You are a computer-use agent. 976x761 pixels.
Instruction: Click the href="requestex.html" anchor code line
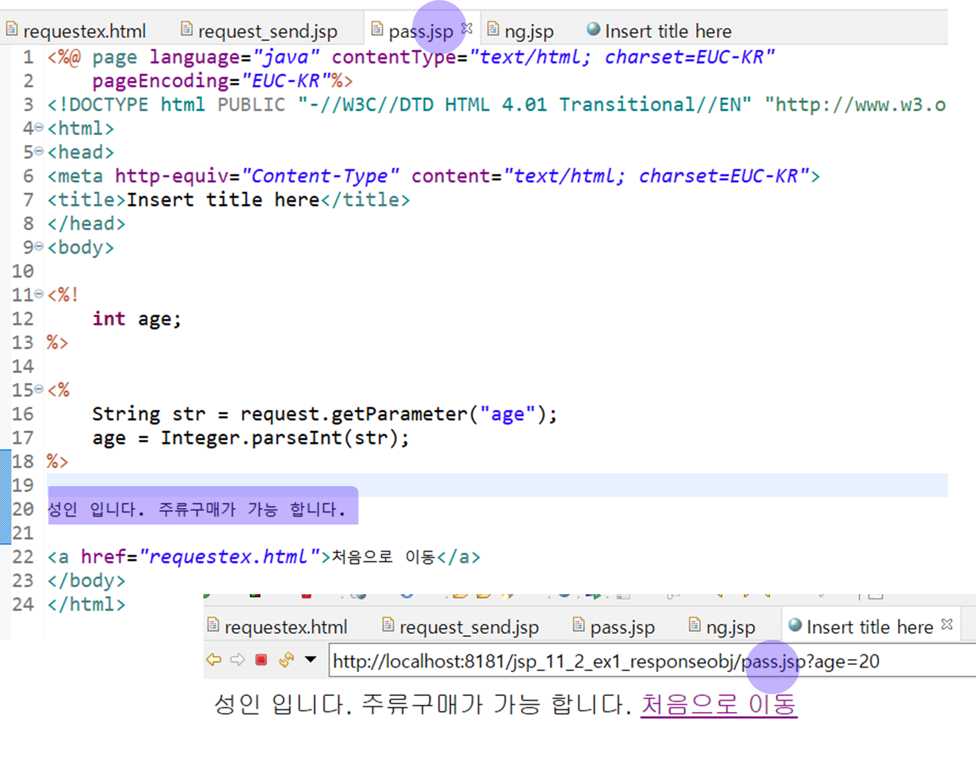pyautogui.click(x=264, y=557)
